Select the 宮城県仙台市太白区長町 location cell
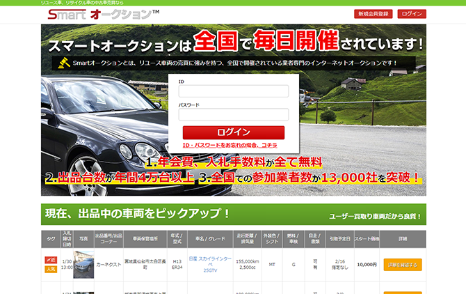The height and width of the screenshot is (294, 466). [145, 265]
